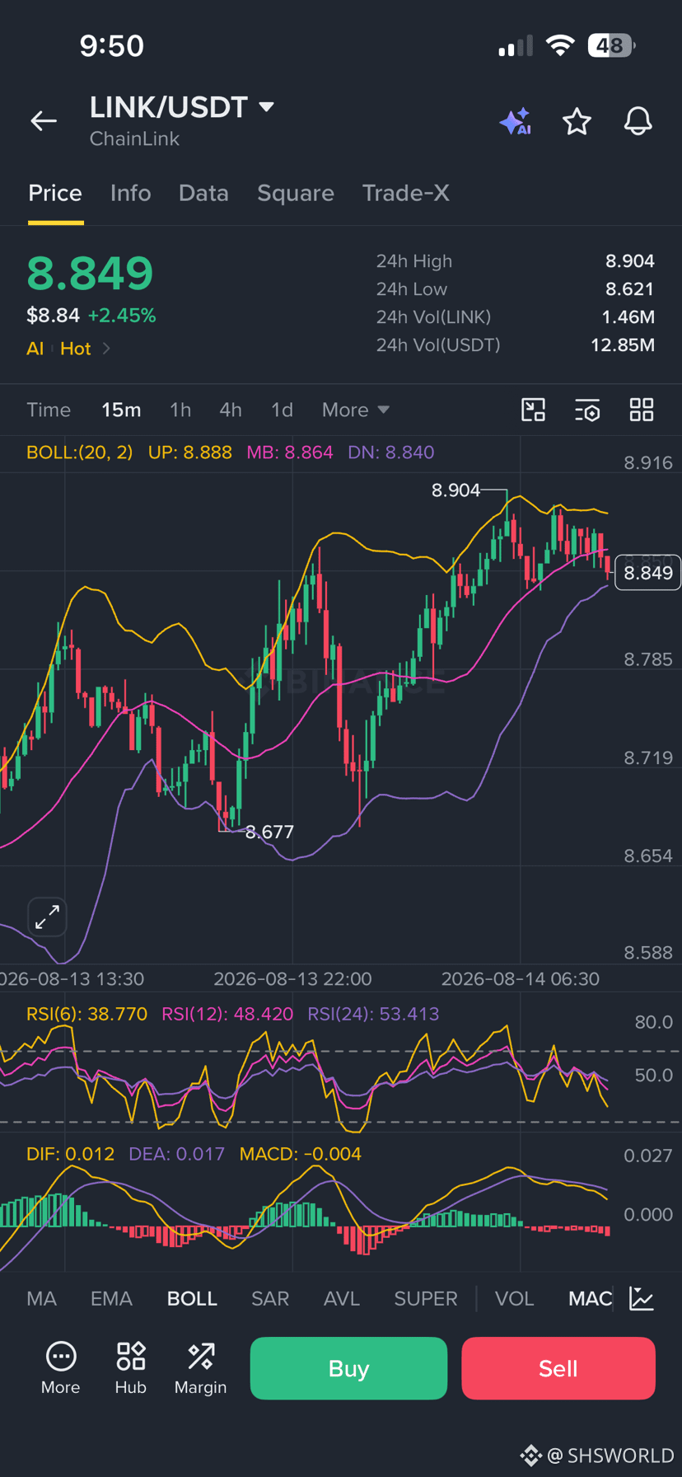The image size is (682, 1477).
Task: Select the 1d interval
Action: coord(282,410)
